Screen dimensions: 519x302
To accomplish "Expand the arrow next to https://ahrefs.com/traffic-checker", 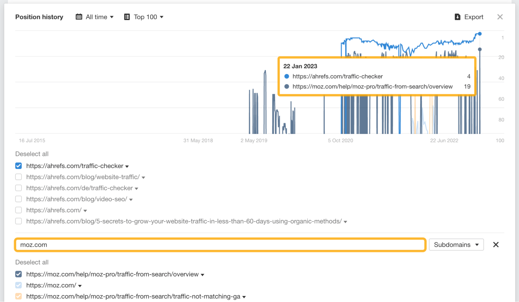I will pyautogui.click(x=127, y=166).
